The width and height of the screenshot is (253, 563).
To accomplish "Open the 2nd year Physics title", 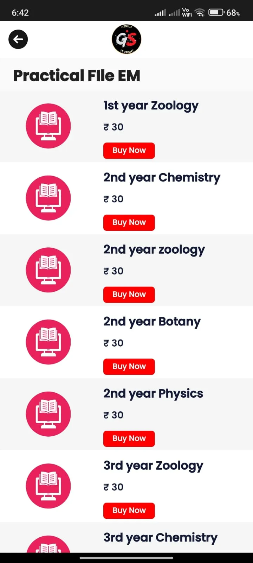I will click(x=153, y=394).
